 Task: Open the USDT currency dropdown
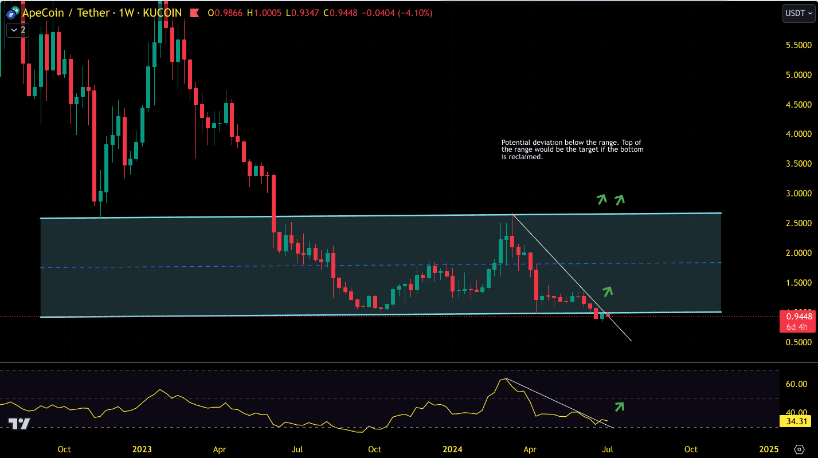[x=799, y=13]
